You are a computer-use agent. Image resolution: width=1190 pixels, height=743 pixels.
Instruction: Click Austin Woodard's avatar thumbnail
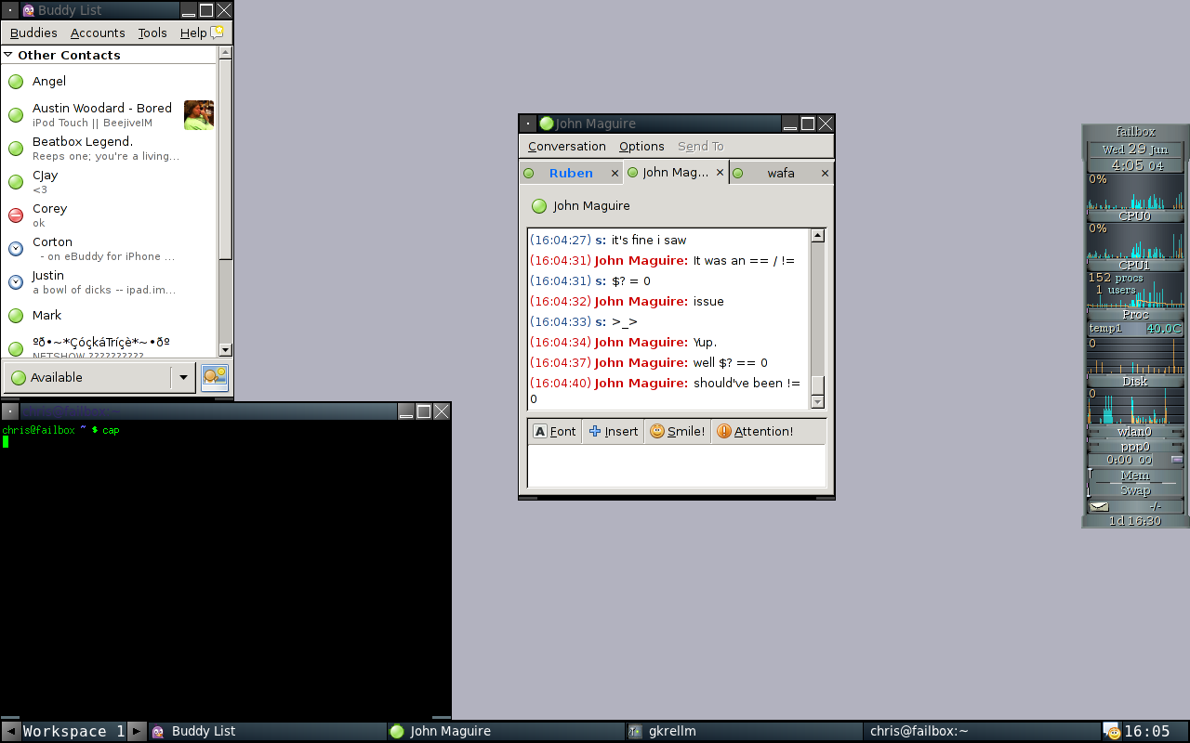(x=199, y=115)
